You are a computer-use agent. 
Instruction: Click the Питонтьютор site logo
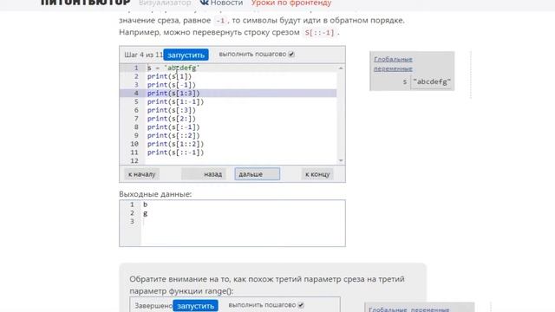pyautogui.click(x=86, y=3)
